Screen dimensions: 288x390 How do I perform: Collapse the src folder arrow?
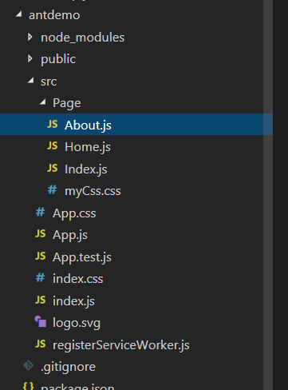pyautogui.click(x=31, y=80)
